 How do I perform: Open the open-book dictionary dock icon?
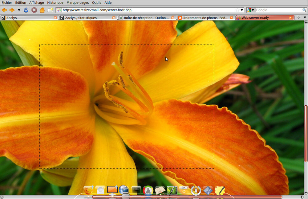click(x=160, y=190)
